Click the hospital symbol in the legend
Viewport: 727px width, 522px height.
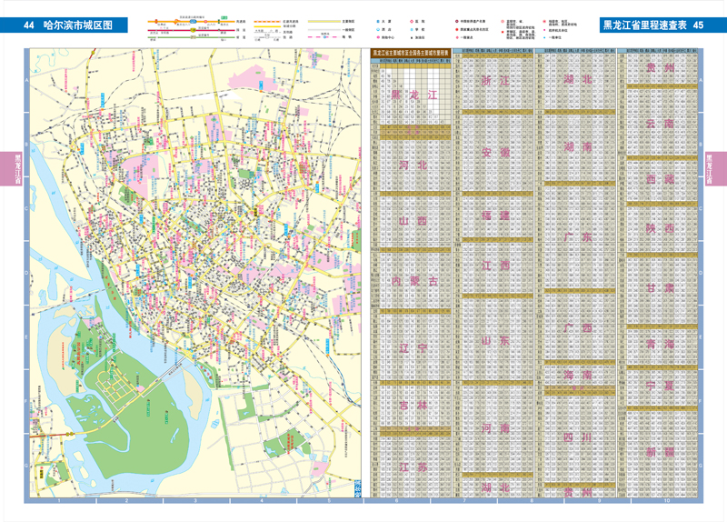tap(412, 21)
